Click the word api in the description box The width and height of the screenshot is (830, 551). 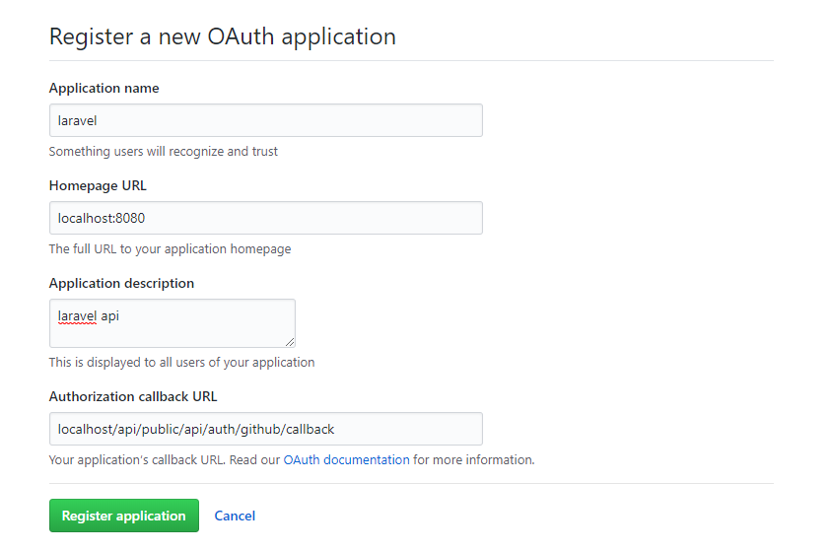(x=109, y=316)
